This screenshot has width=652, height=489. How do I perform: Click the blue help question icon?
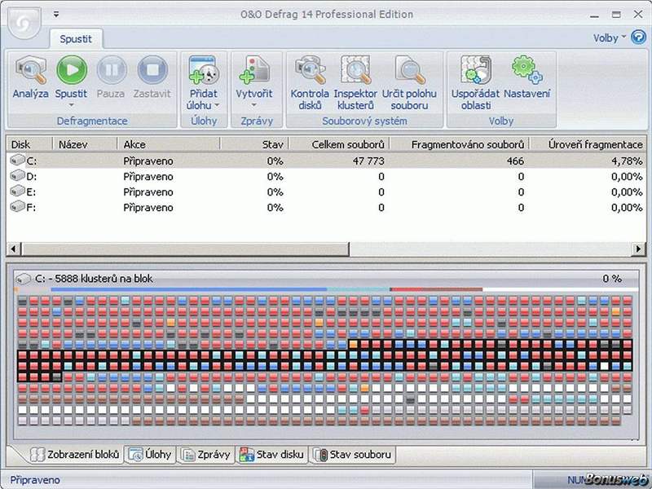click(638, 37)
